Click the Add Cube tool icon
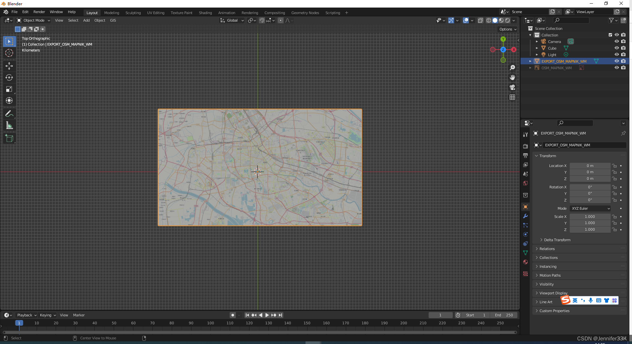This screenshot has width=632, height=344. point(9,138)
